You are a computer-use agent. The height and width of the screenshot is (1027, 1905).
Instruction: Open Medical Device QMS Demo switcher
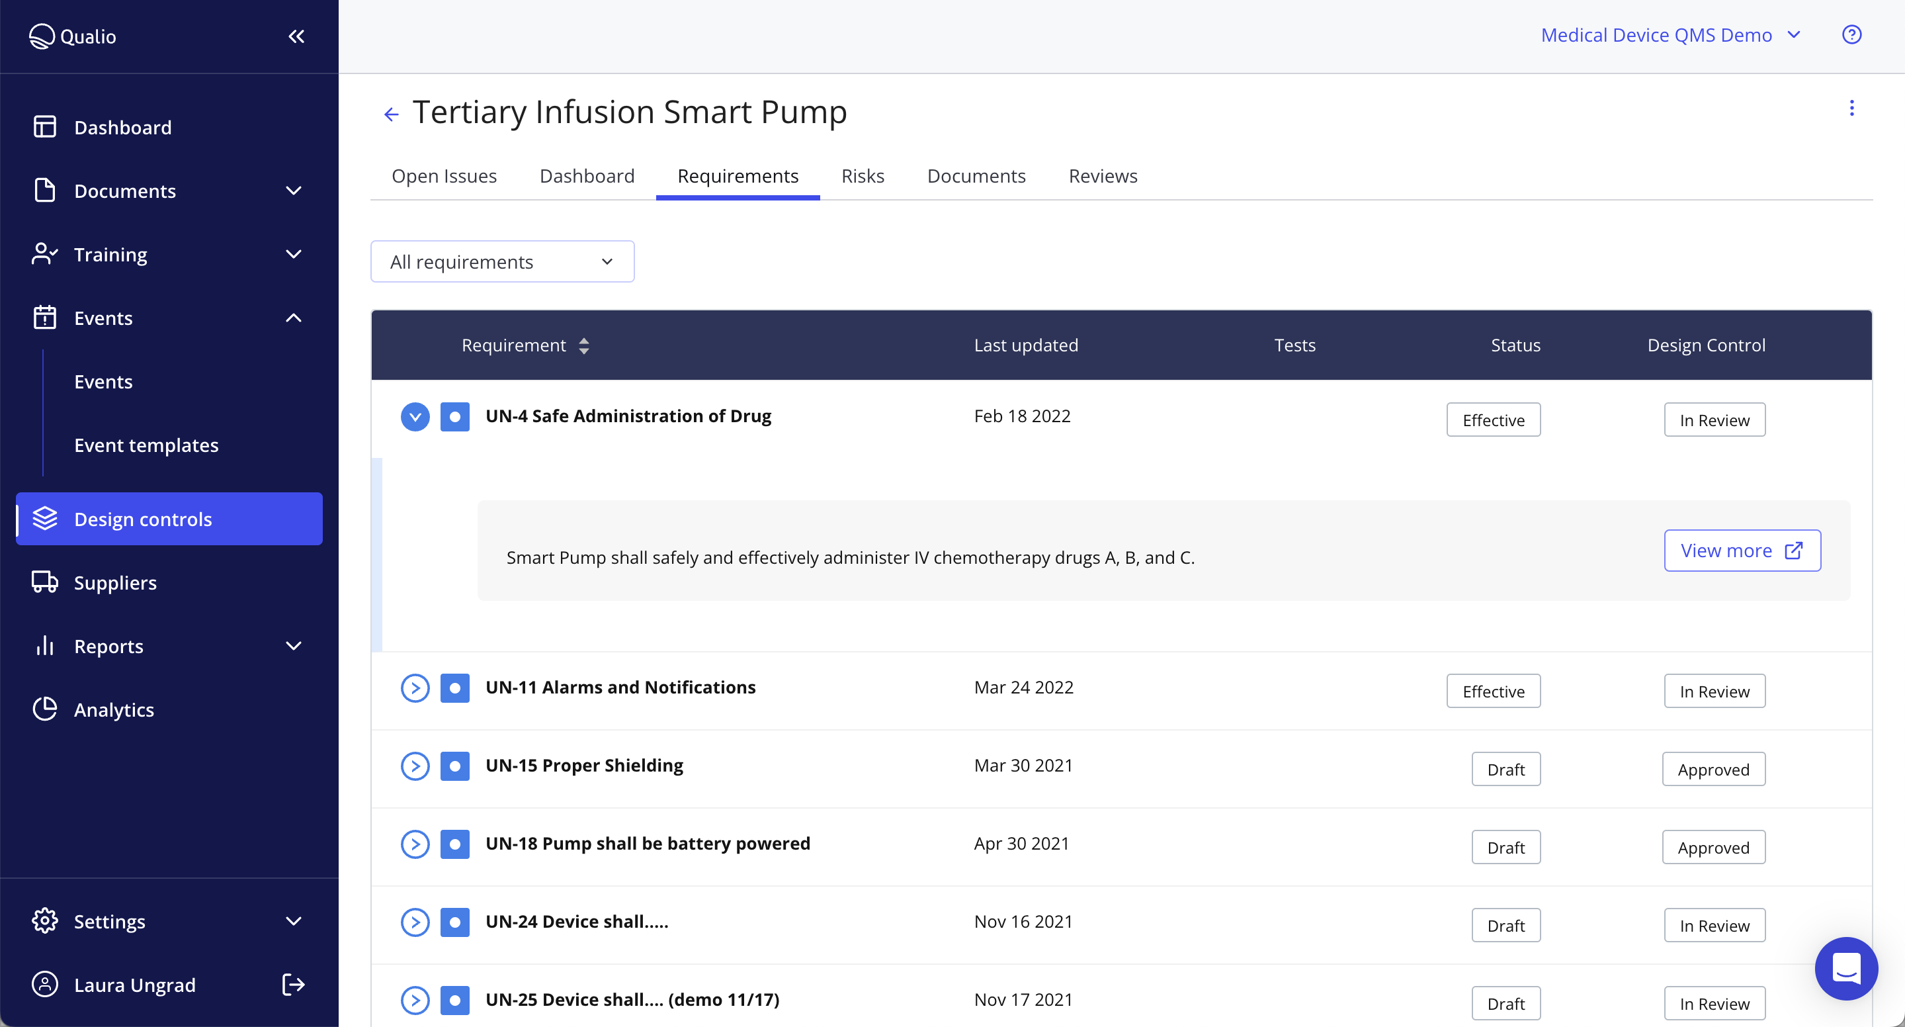point(1670,35)
